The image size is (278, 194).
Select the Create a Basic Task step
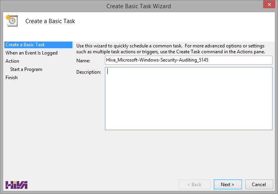click(x=38, y=45)
